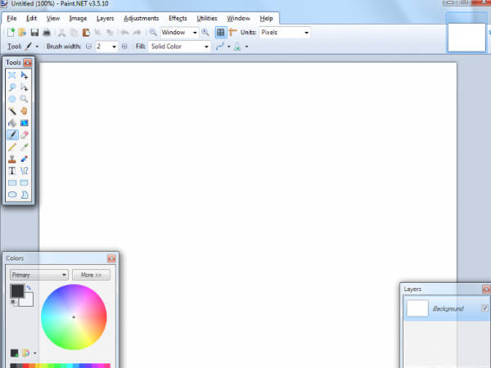Click the Print toolbar icon
The width and height of the screenshot is (491, 368).
pos(47,32)
